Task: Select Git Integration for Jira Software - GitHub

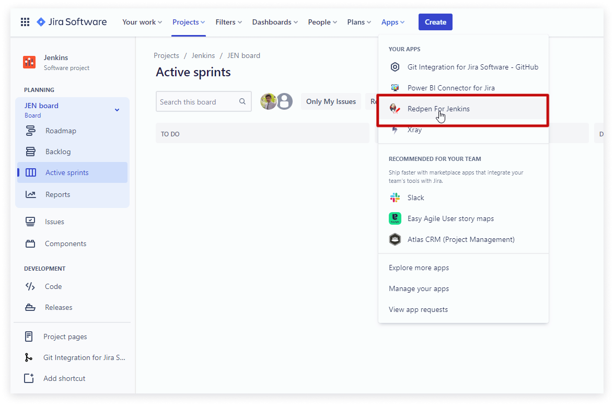Action: [463, 67]
